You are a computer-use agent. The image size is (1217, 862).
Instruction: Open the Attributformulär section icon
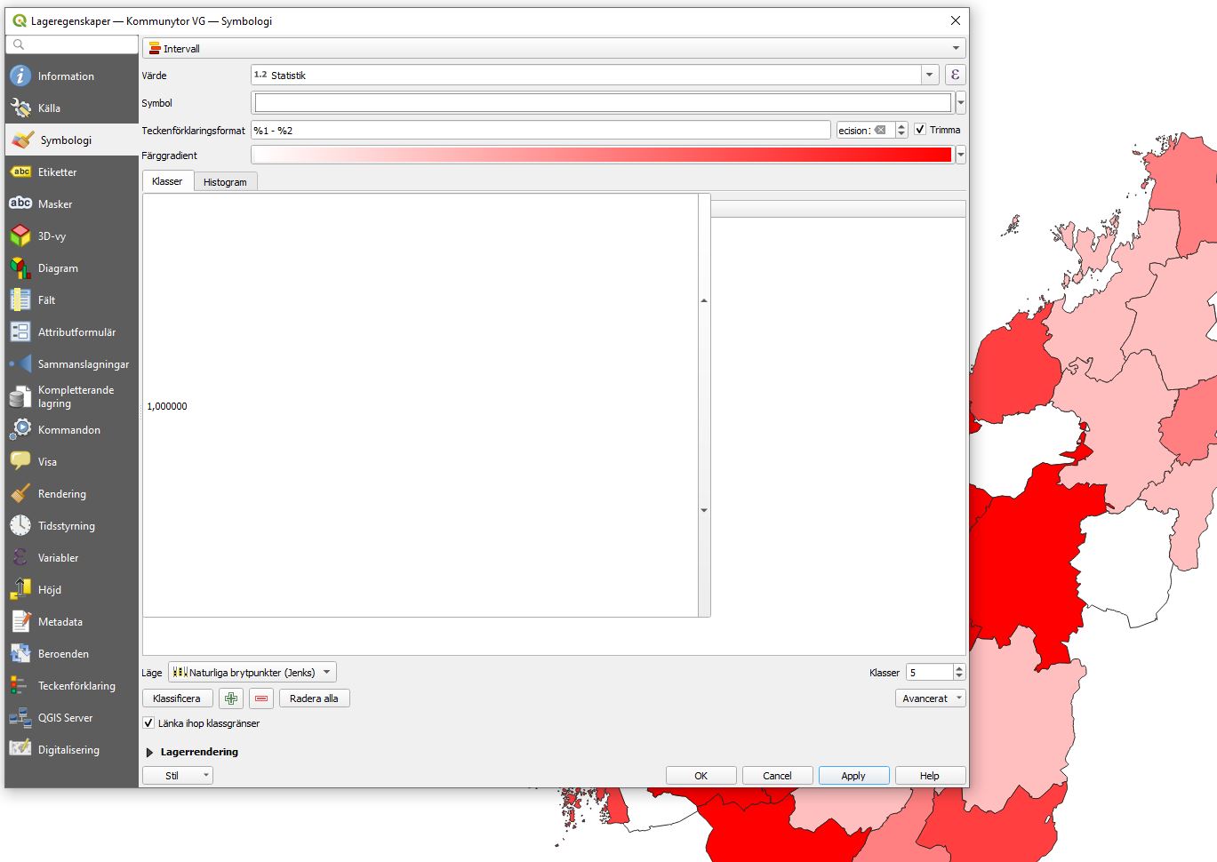click(20, 331)
